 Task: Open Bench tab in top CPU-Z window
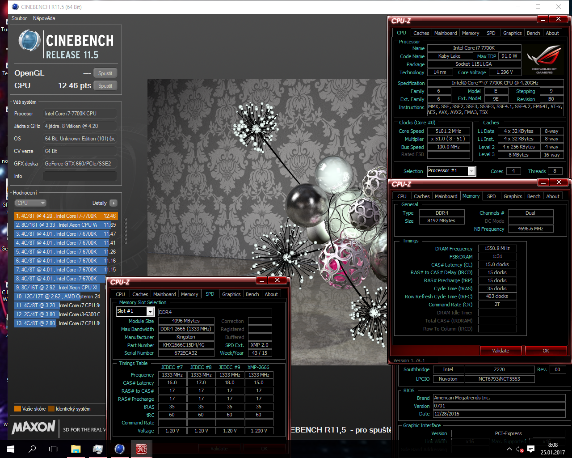click(533, 33)
